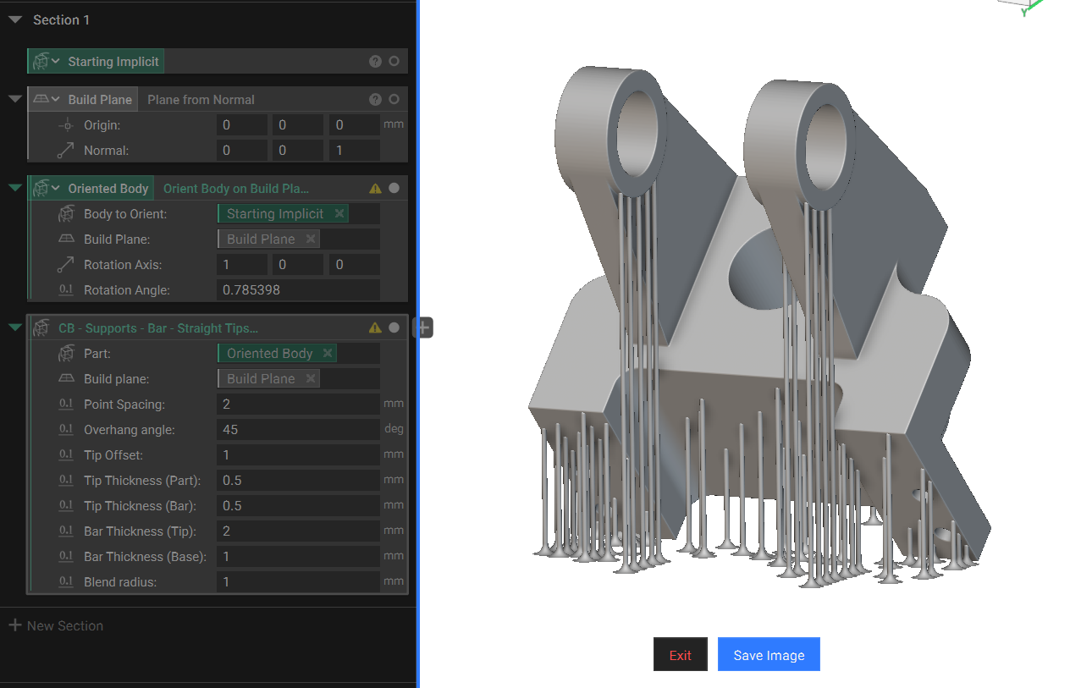Edit Tip Offset value field
The height and width of the screenshot is (688, 1070).
click(x=298, y=455)
